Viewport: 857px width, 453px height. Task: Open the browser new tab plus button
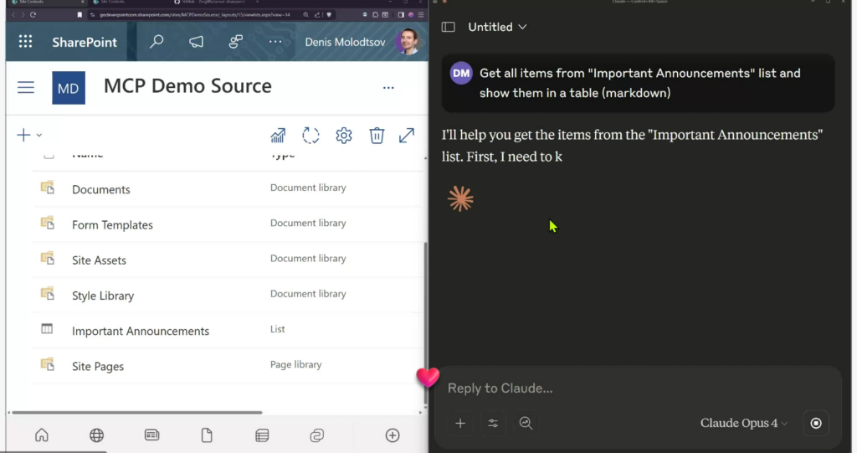pos(258,3)
